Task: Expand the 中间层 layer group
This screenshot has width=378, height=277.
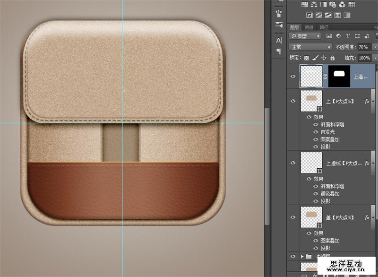Action: pyautogui.click(x=302, y=256)
